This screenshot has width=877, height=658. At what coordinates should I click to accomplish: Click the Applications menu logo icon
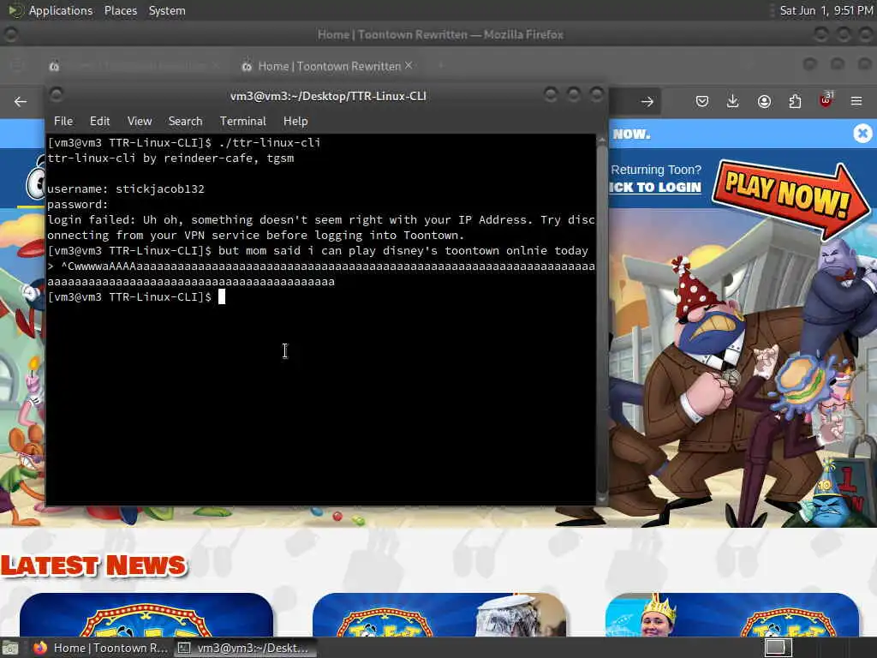point(15,10)
